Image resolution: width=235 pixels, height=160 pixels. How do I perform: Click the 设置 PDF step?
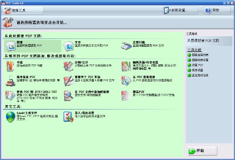coord(197,65)
